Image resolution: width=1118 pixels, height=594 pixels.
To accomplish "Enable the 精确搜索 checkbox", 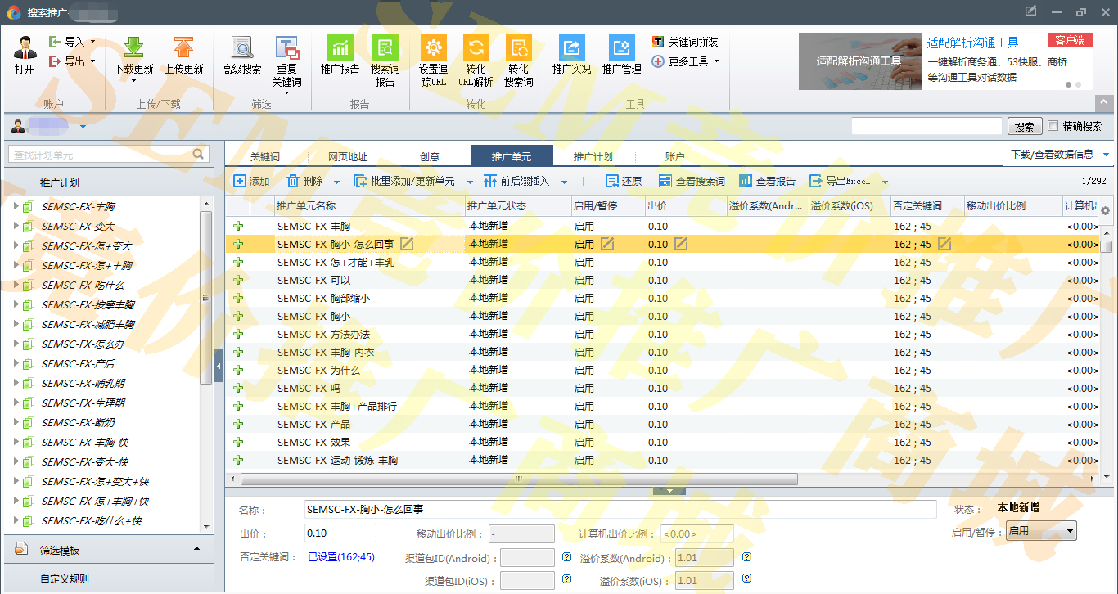I will point(1053,126).
